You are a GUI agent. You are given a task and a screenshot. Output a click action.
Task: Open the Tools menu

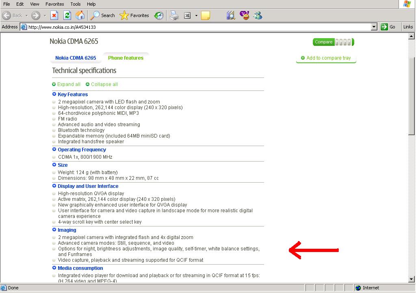point(75,4)
